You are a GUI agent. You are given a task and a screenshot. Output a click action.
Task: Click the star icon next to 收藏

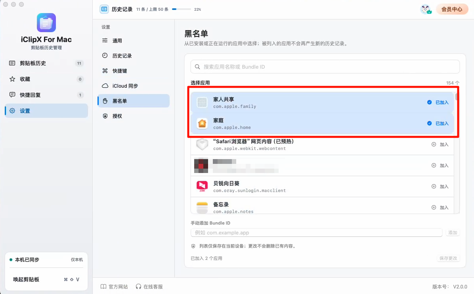(12, 79)
